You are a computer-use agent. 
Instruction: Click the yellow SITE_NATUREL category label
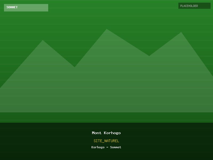coord(106,141)
